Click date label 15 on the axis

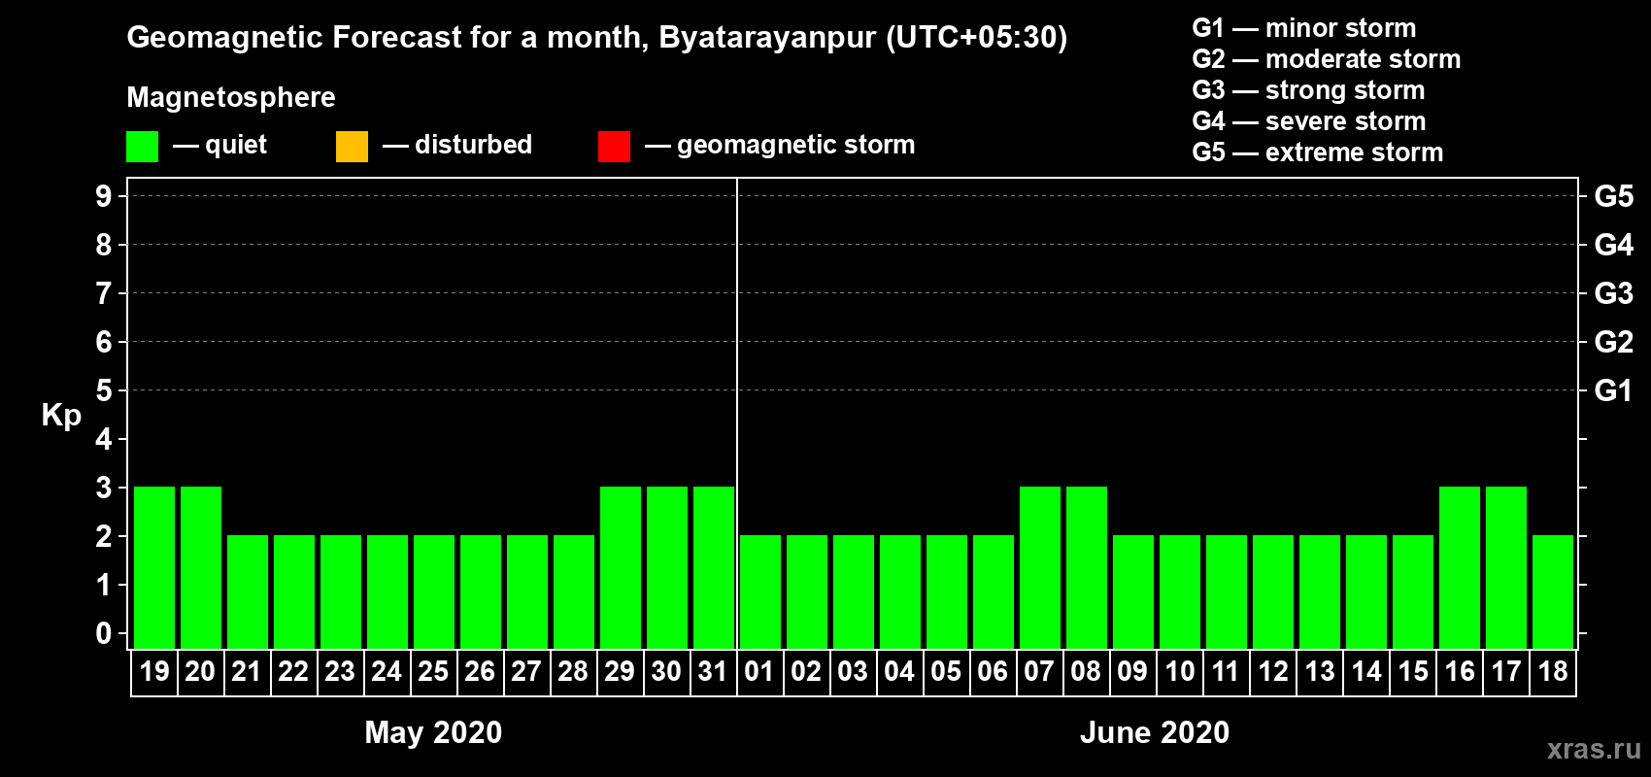click(1413, 671)
